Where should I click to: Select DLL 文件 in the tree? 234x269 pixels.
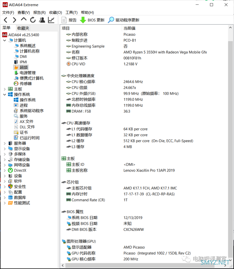(25, 127)
